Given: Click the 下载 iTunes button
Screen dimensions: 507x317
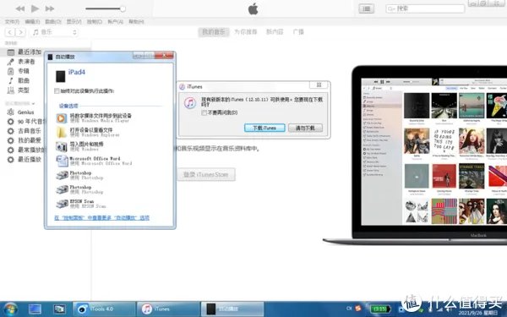Looking at the screenshot, I should [x=264, y=128].
